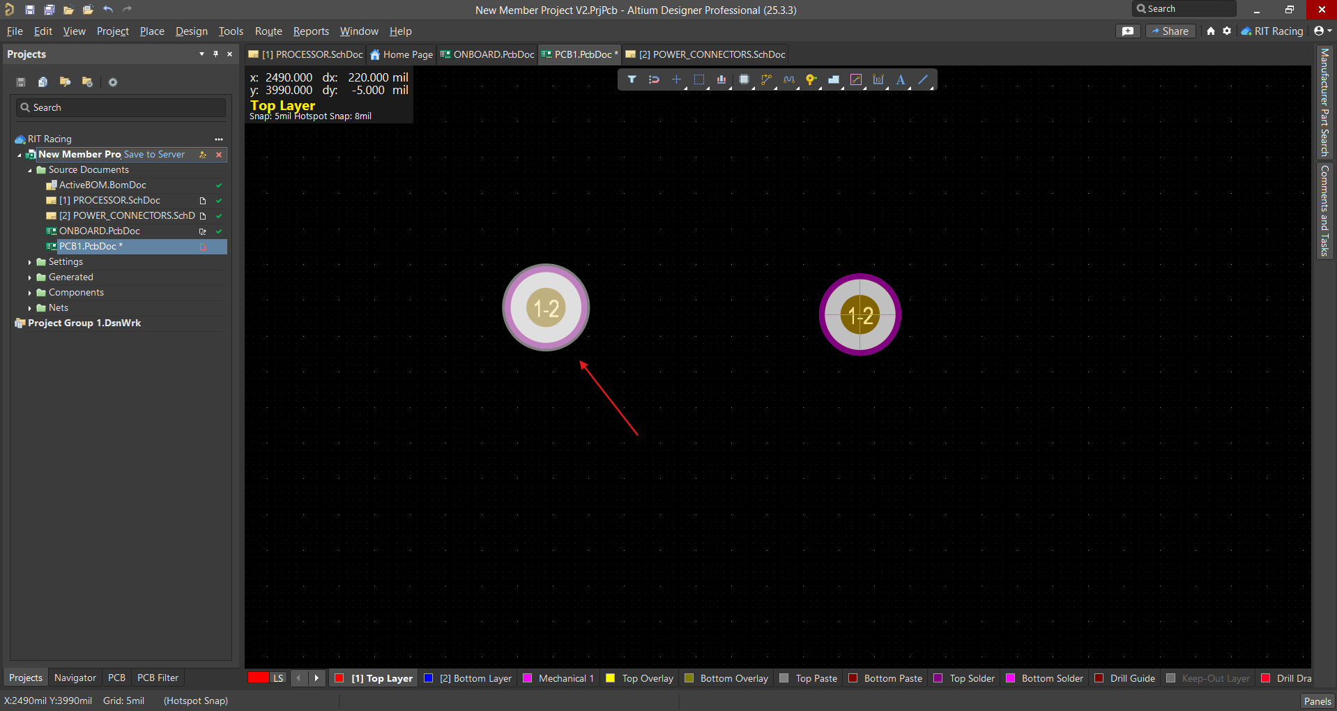The width and height of the screenshot is (1337, 711).
Task: Click the Selection Filter funnel icon
Action: (x=632, y=79)
